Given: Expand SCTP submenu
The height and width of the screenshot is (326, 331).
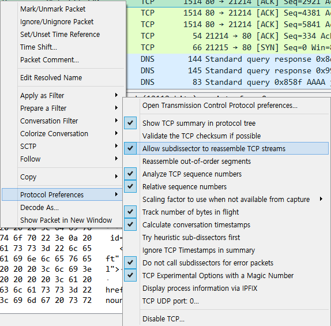Looking at the screenshot, I should click(x=62, y=146).
